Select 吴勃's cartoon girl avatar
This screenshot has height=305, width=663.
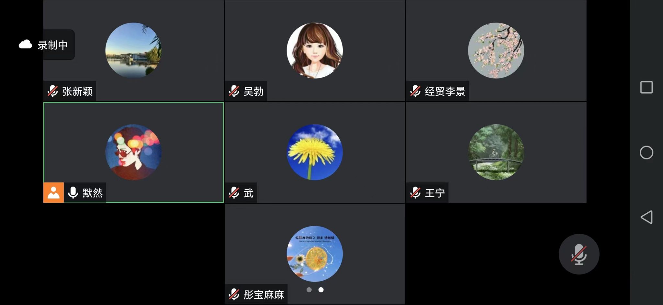(315, 50)
